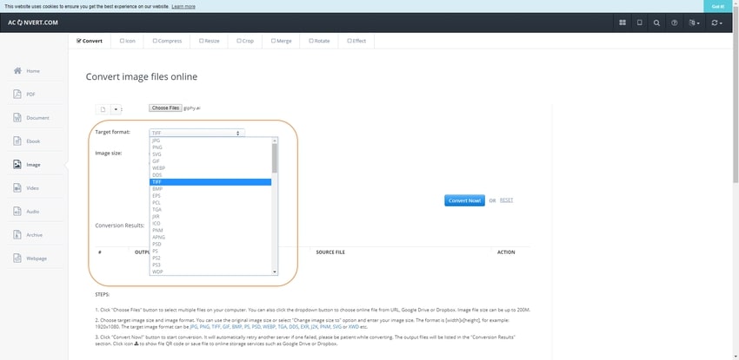The height and width of the screenshot is (360, 739).
Task: Click the format list scrollbar
Action: [275, 156]
